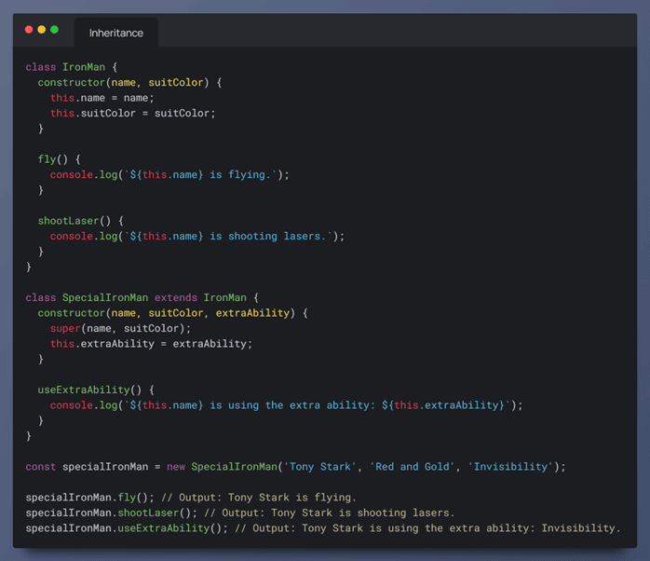The height and width of the screenshot is (561, 650).
Task: Click the 'Tony Stark' string argument
Action: [320, 467]
